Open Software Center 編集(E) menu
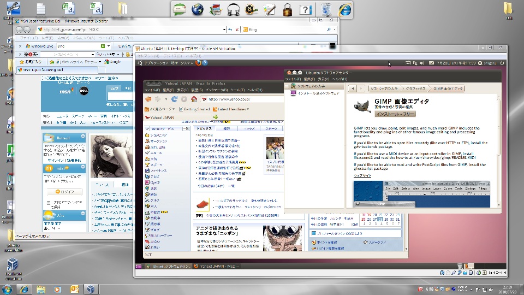 click(x=309, y=79)
